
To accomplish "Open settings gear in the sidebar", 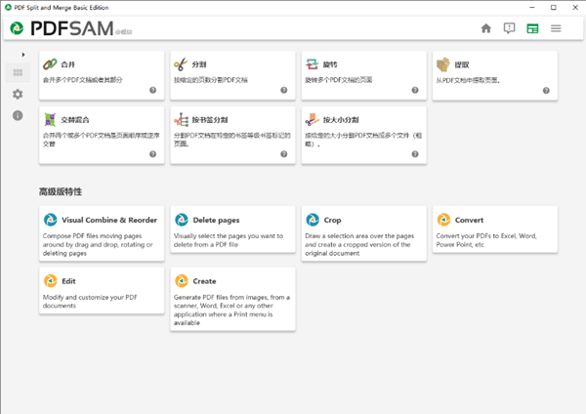I will coord(18,94).
